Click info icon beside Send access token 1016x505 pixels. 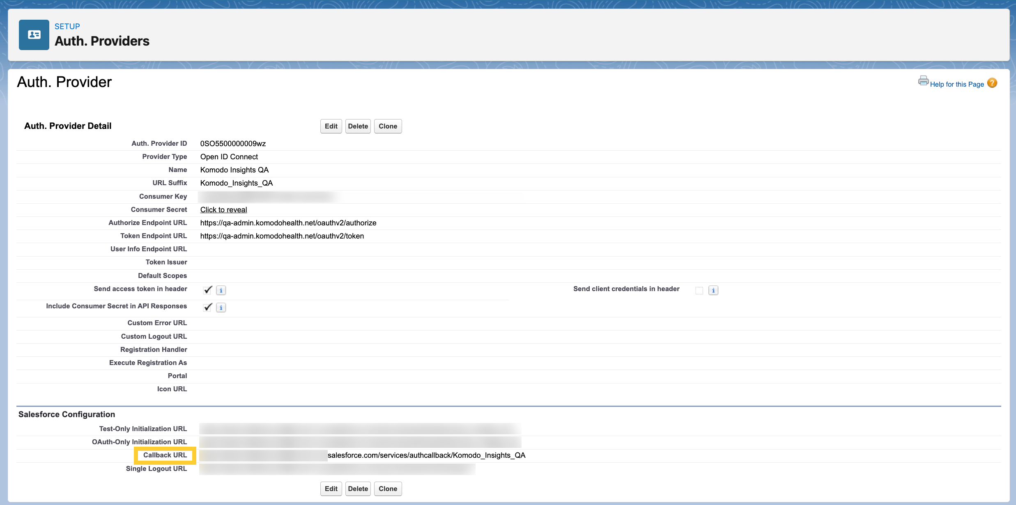pyautogui.click(x=221, y=291)
